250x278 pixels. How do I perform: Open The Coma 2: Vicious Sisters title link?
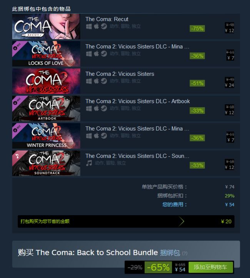click(x=120, y=74)
